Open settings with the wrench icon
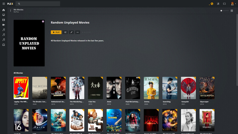This screenshot has width=238, height=134. (x=218, y=4)
